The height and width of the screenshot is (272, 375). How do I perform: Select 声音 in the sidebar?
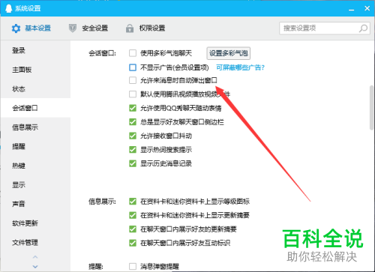coord(35,204)
